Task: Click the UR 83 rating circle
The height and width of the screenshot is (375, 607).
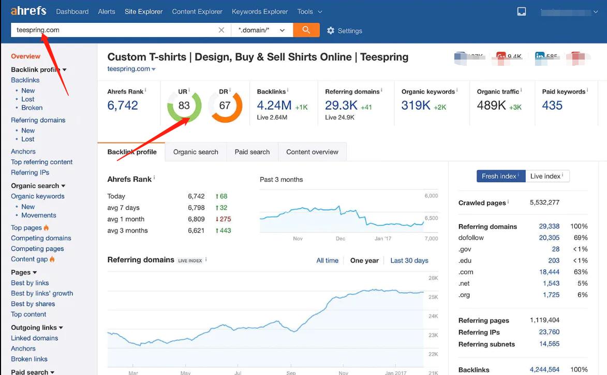Action: 184,106
